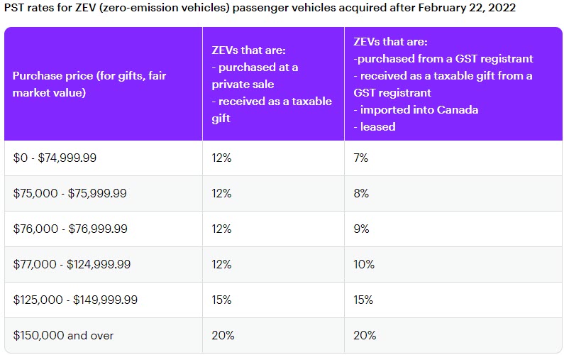Screen dimensions: 564x355
Task: Click the "$76,000 - $76,999.99" price range cell
Action: [70, 229]
